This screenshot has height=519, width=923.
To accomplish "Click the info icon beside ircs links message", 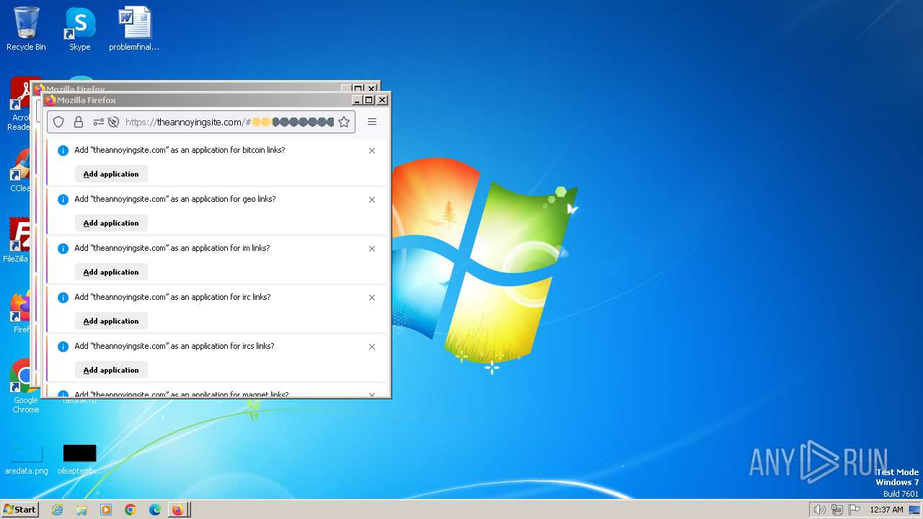I will coord(63,347).
